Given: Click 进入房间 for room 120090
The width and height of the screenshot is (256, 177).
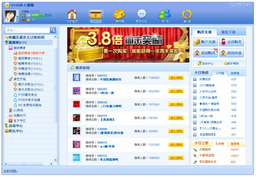Looking at the screenshot, I should pos(176,131).
